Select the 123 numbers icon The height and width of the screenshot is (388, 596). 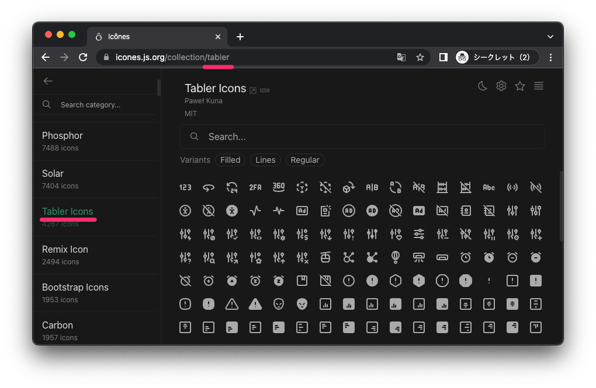185,187
